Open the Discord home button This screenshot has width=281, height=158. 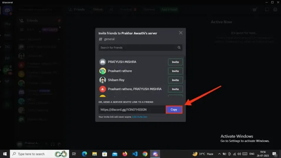click(x=7, y=10)
